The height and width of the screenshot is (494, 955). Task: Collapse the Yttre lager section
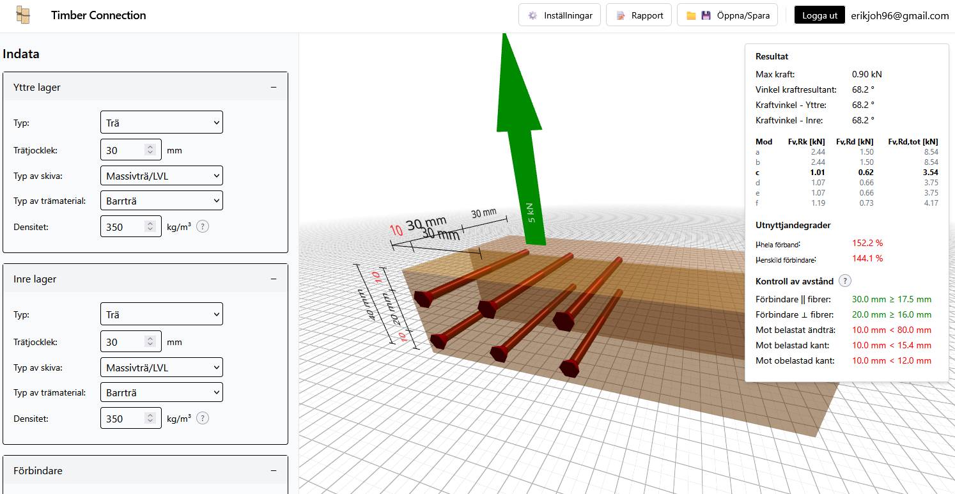[x=274, y=88]
